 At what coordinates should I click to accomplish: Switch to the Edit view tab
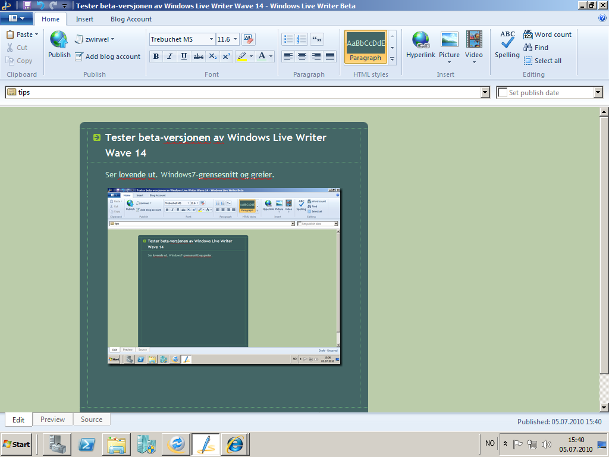[18, 420]
